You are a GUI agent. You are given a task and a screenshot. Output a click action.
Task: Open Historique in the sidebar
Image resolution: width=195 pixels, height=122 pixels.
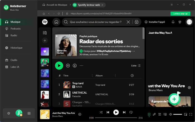[x=16, y=48]
